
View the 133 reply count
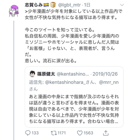(35, 133)
